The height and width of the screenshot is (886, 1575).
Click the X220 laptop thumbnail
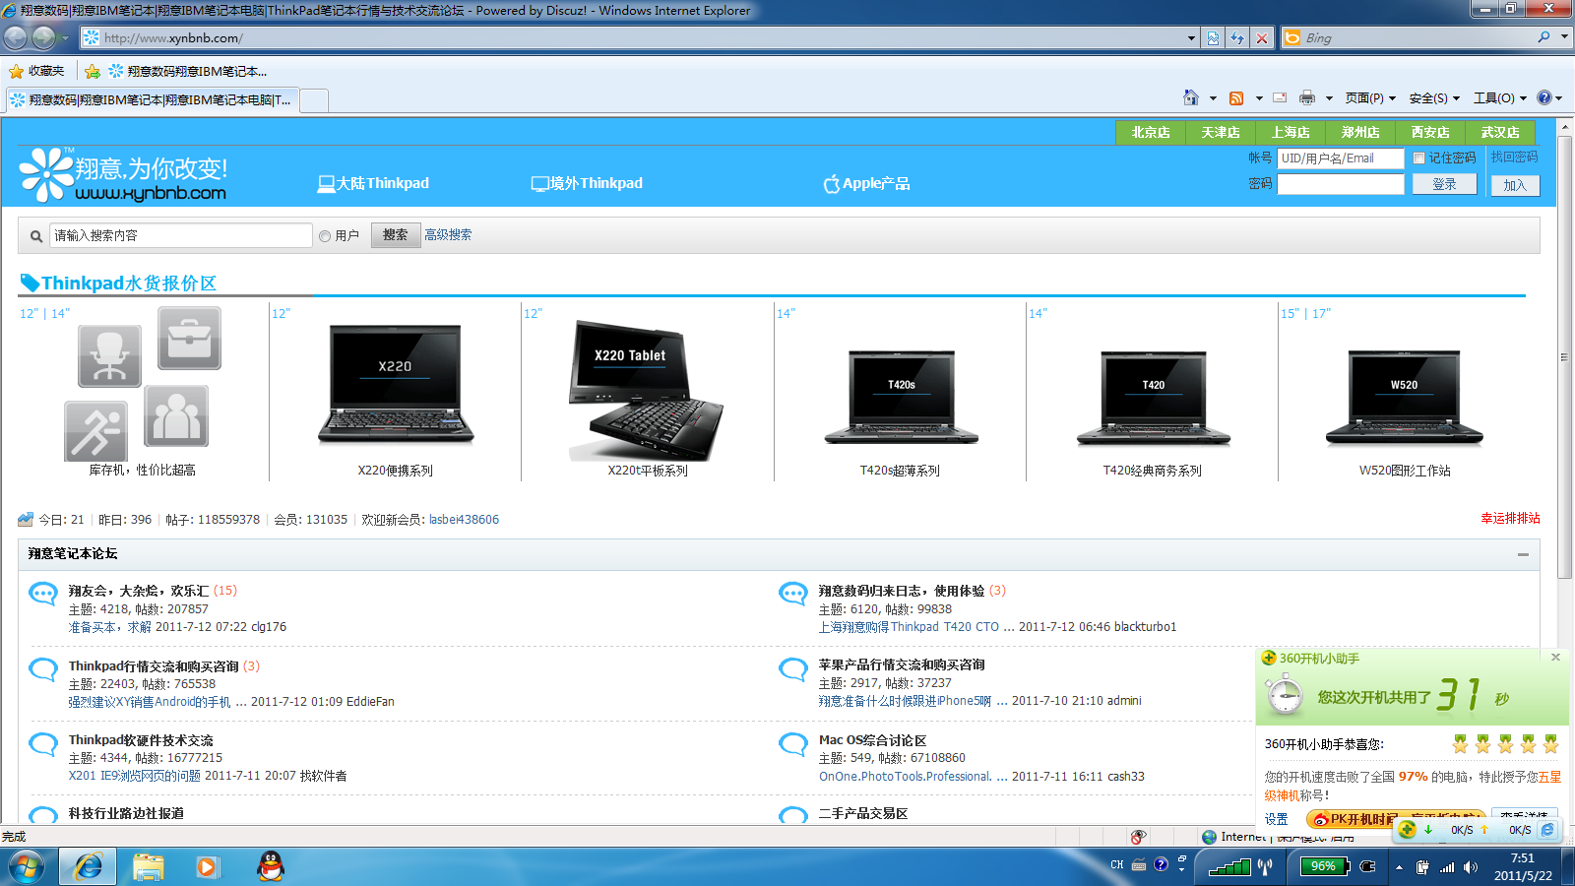(x=395, y=385)
